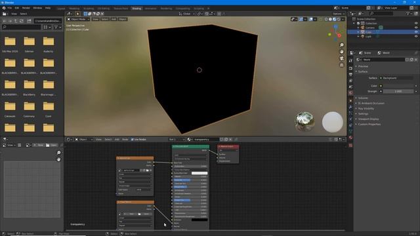Image resolution: width=420 pixels, height=236 pixels.
Task: Expand the Custom Properties panel
Action: (369, 125)
